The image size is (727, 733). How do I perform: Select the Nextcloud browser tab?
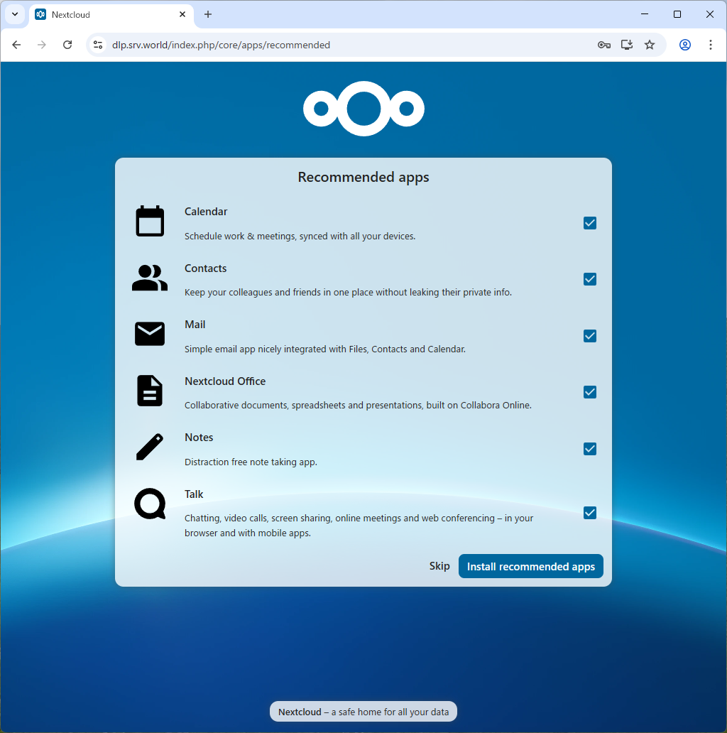(106, 14)
